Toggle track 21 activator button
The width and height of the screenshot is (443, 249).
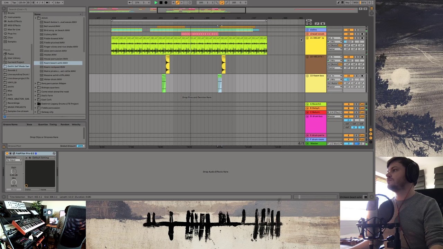coord(349,38)
